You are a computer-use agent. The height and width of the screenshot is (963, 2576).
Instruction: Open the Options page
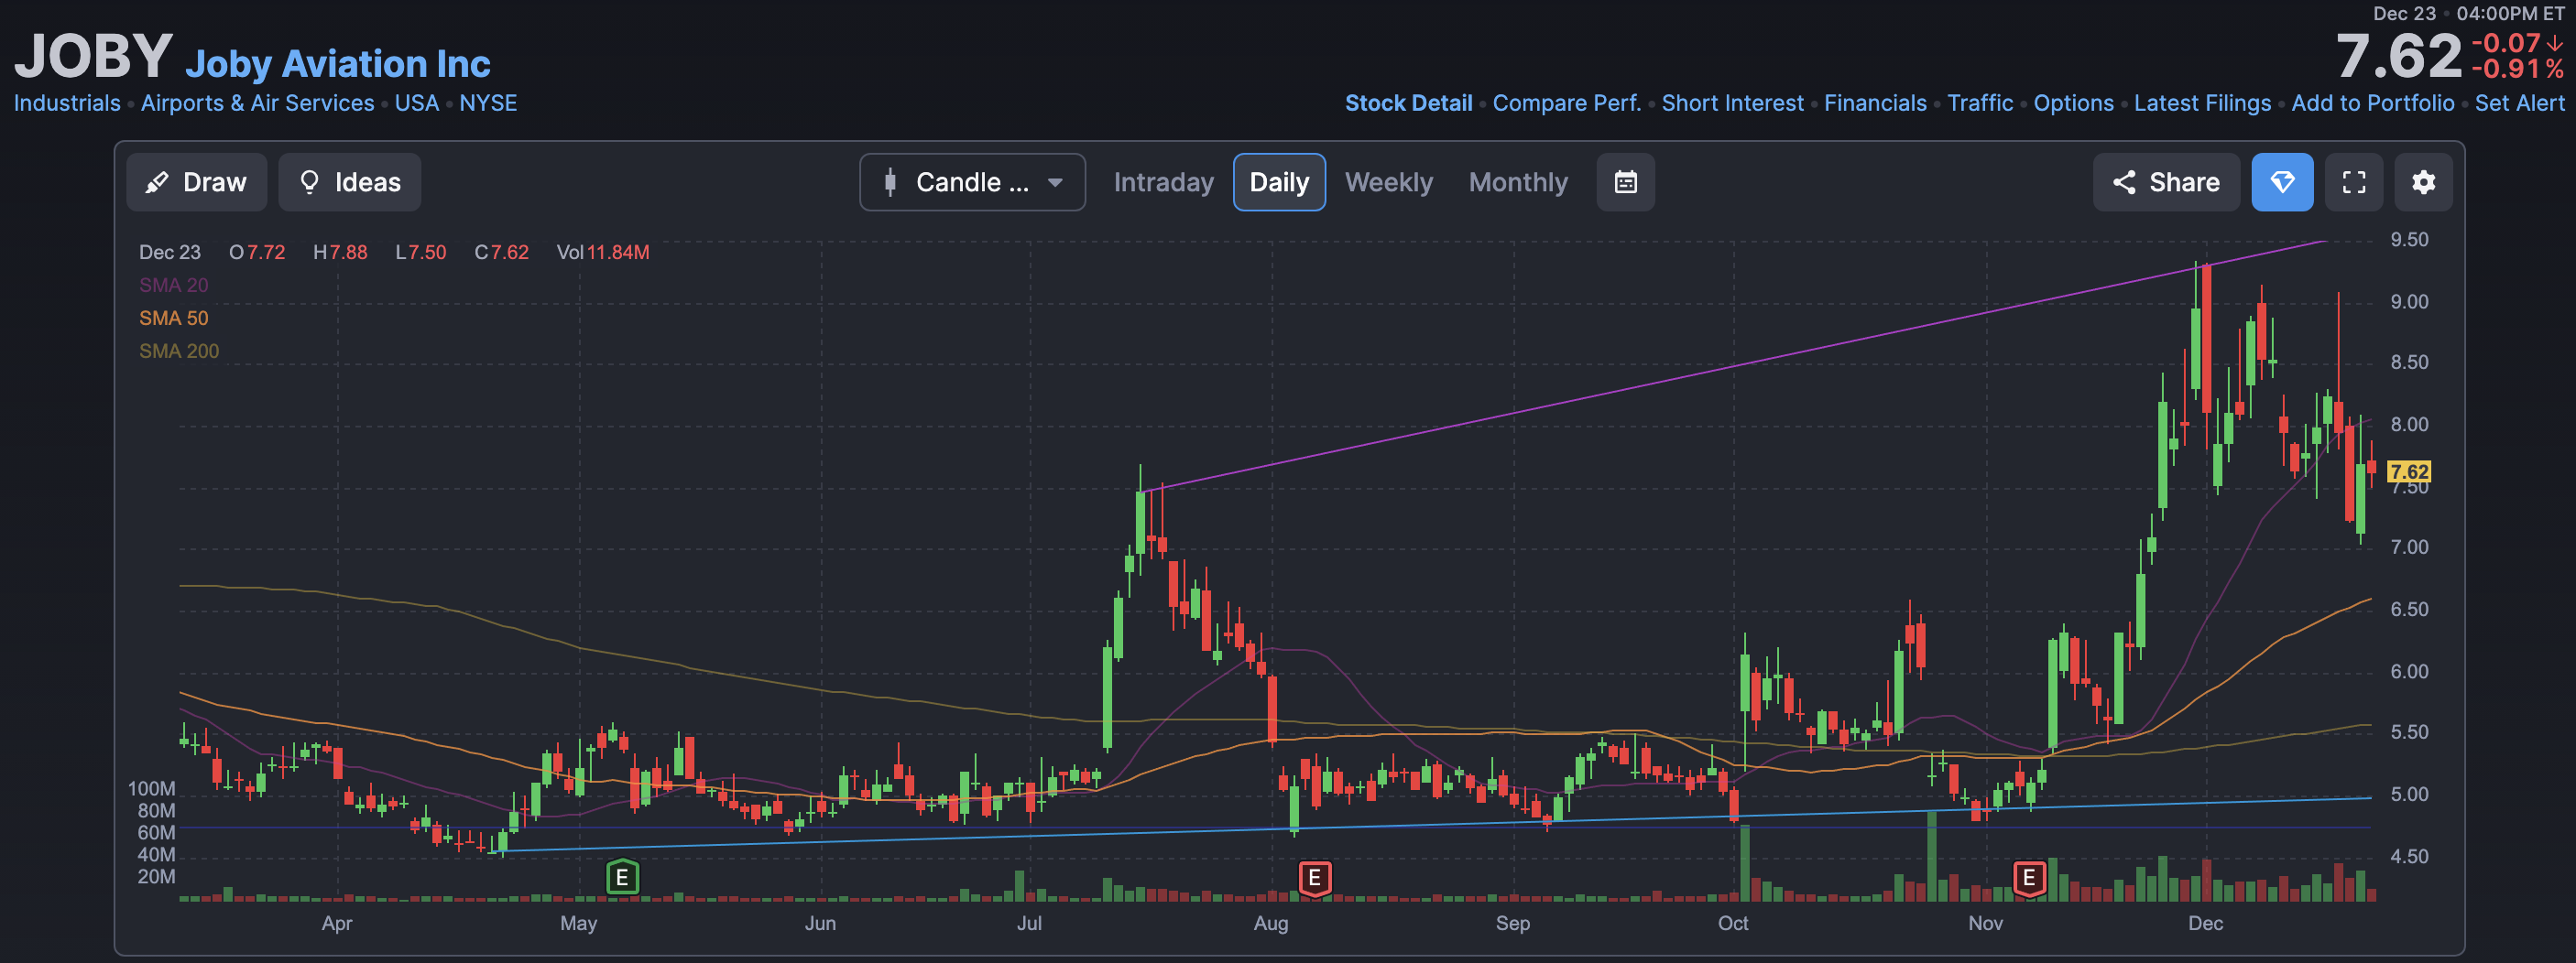(x=2073, y=103)
